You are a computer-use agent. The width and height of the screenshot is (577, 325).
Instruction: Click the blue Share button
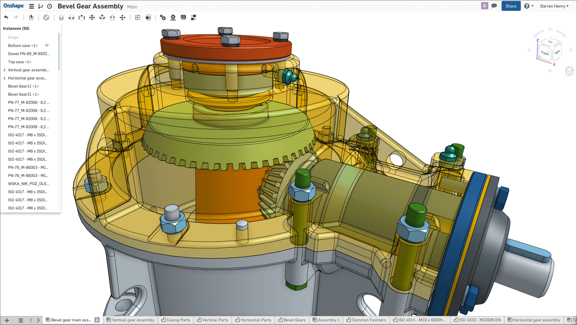coord(511,6)
